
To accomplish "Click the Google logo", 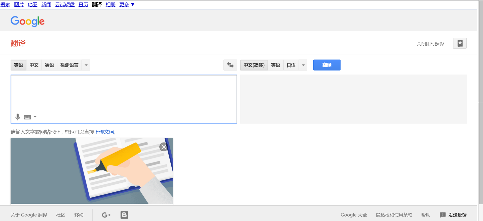I will pos(27,21).
